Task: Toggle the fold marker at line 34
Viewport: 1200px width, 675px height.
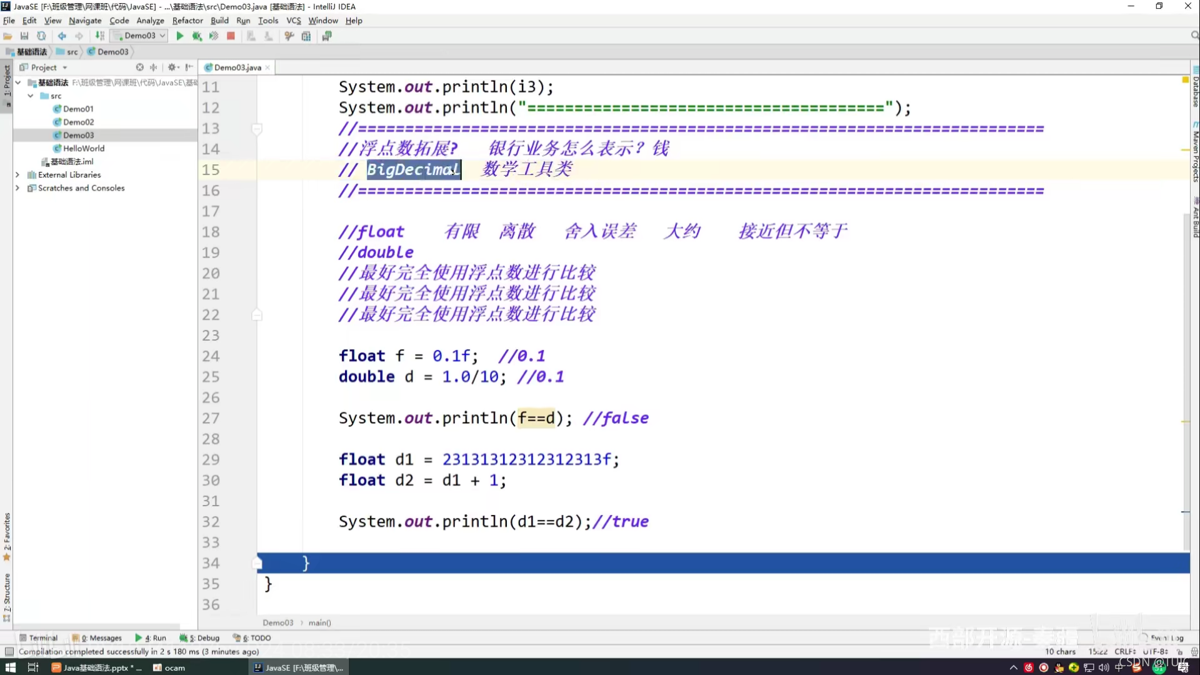Action: [257, 563]
